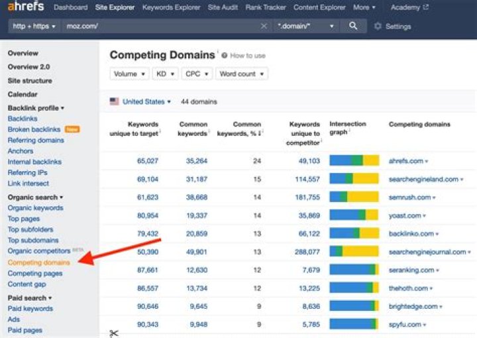This screenshot has width=477, height=338.
Task: Switch to Site Audit tab
Action: click(x=224, y=7)
